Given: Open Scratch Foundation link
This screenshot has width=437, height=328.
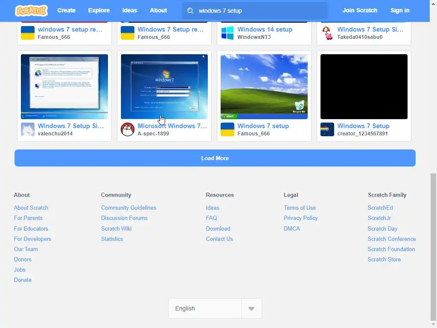Looking at the screenshot, I should 391,249.
